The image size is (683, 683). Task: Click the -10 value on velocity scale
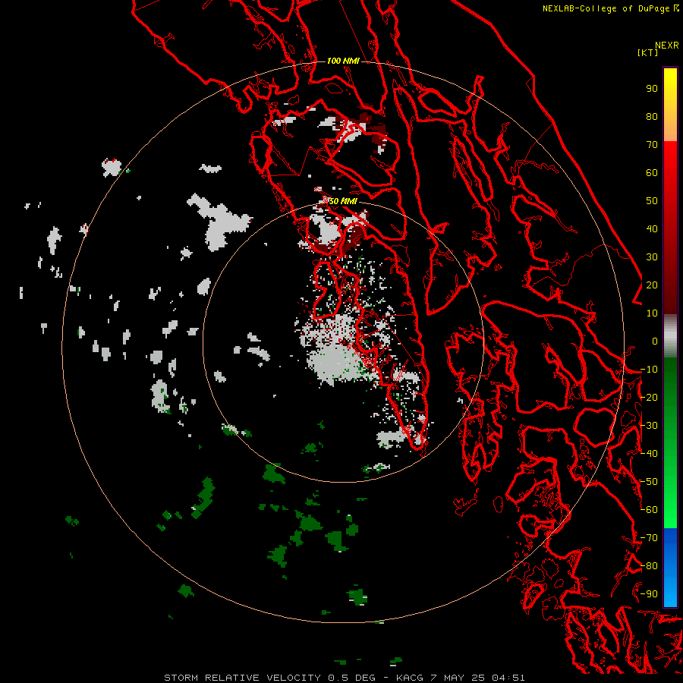(649, 370)
